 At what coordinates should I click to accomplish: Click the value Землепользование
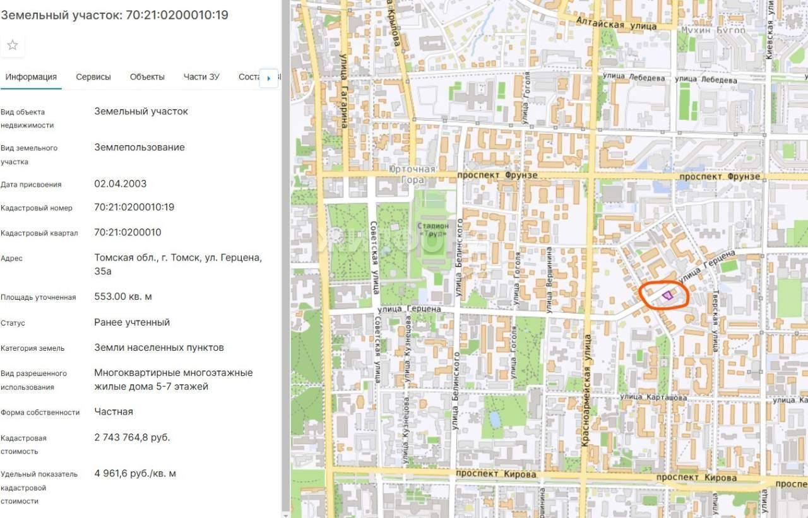[x=140, y=147]
